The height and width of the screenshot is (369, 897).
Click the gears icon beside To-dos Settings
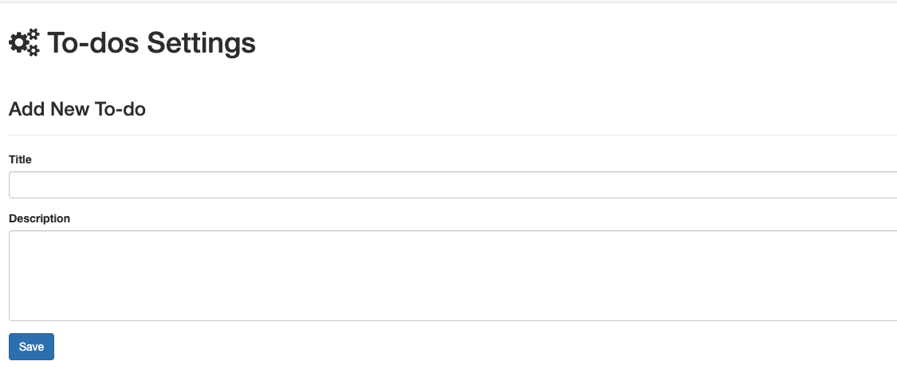pyautogui.click(x=24, y=43)
